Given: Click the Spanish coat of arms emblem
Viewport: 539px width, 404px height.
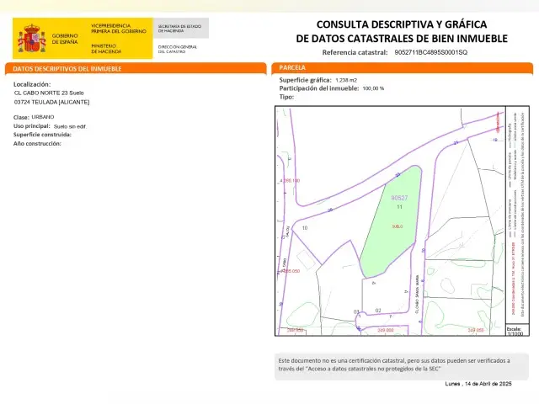Looking at the screenshot, I should [x=32, y=38].
